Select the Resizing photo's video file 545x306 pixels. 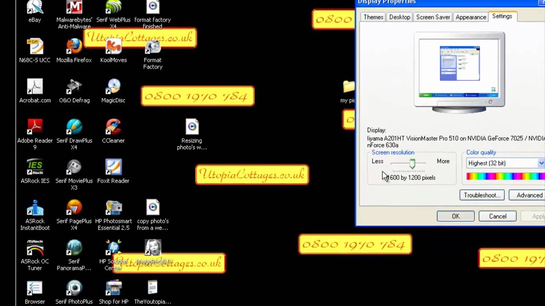(192, 134)
